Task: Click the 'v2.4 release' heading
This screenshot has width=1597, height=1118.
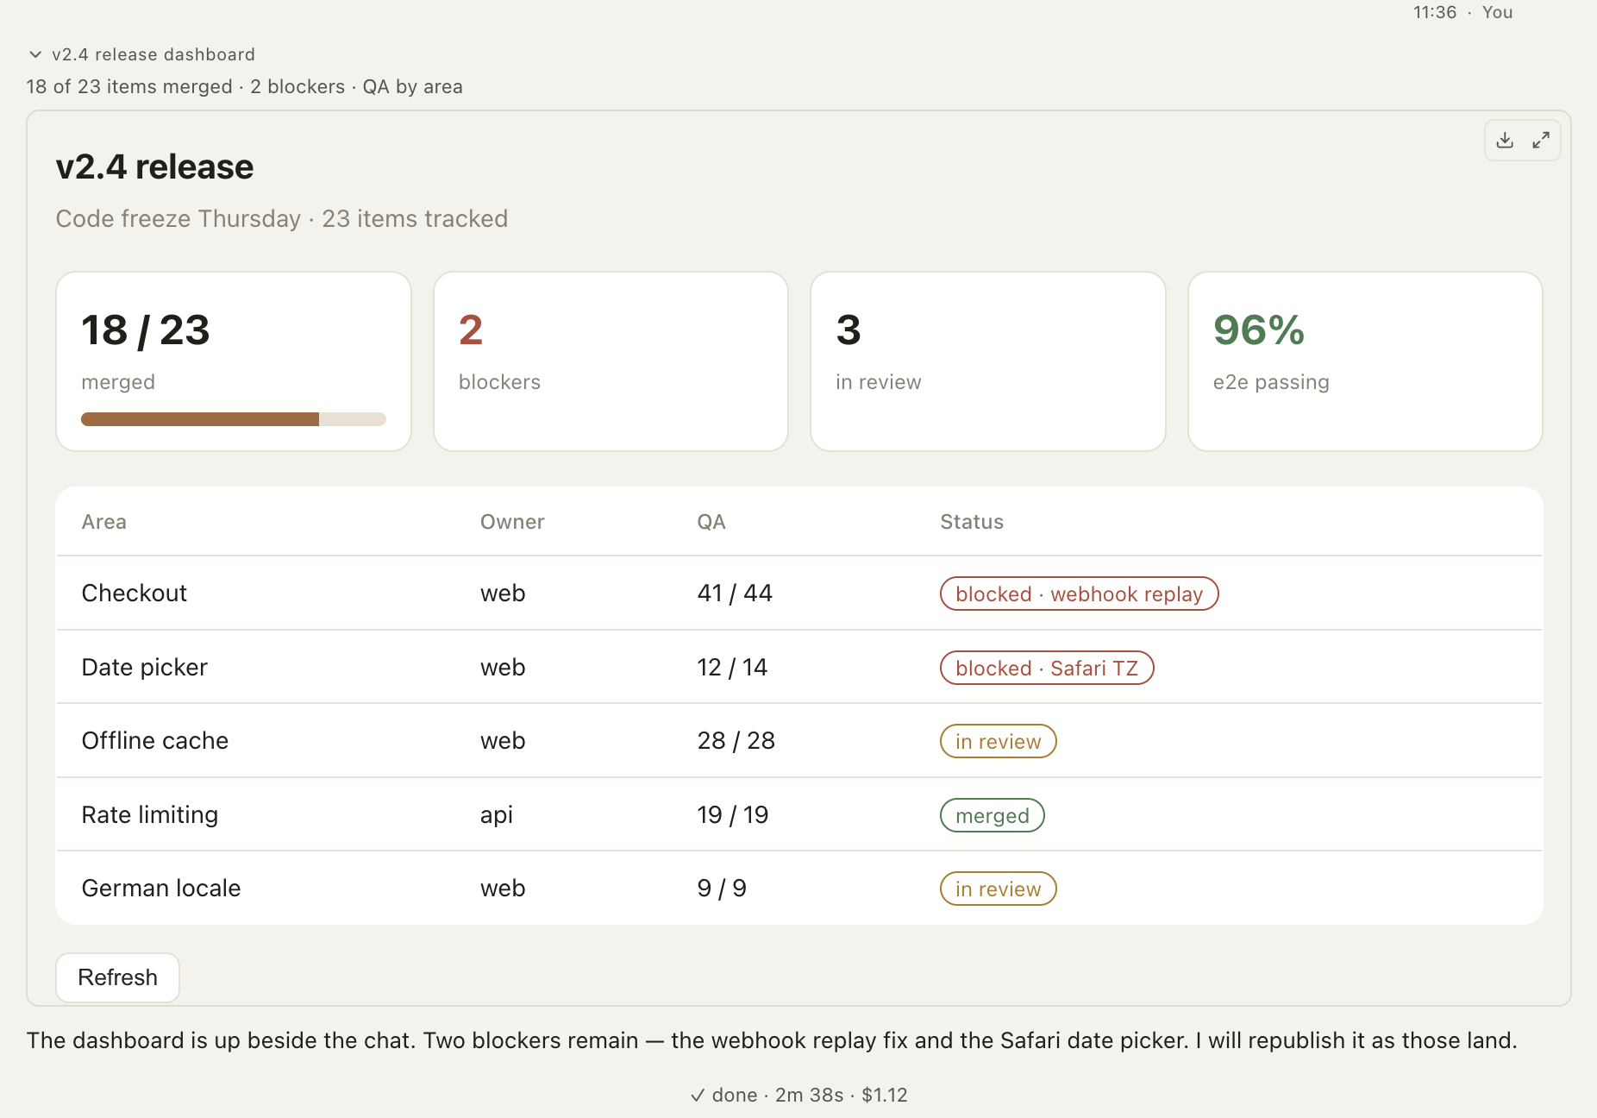Action: click(155, 167)
